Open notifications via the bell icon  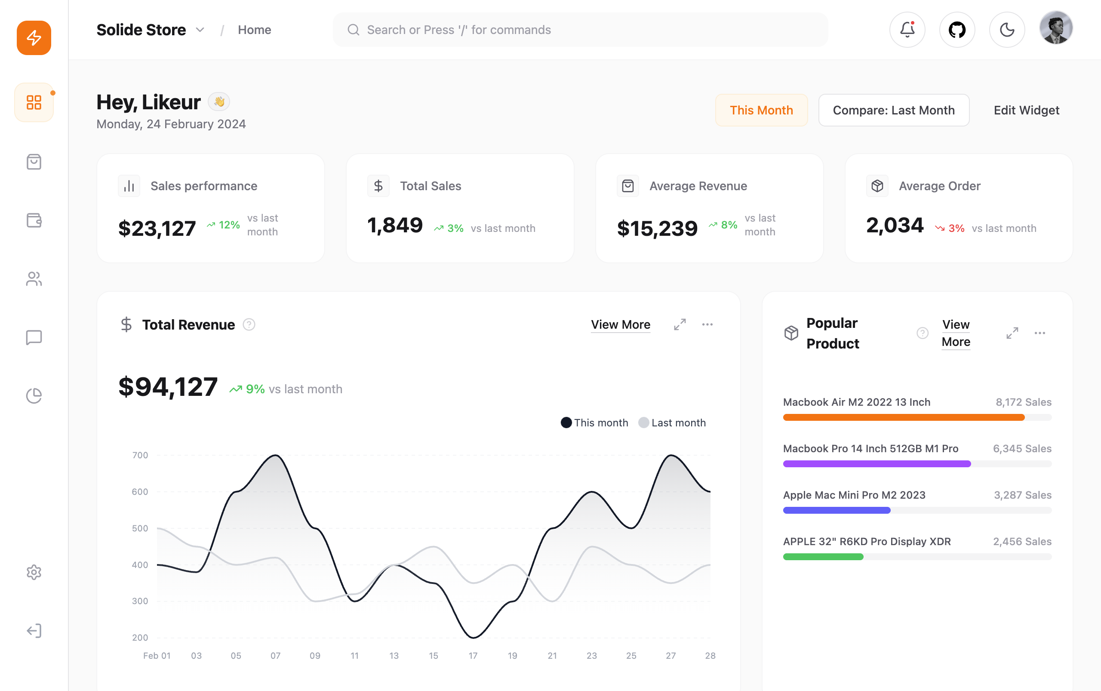click(x=907, y=29)
